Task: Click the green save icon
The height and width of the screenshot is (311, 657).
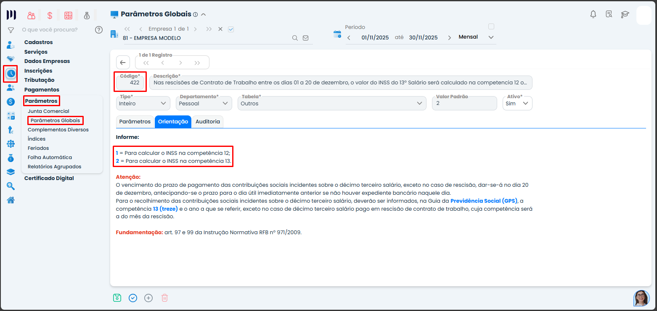Action: [117, 298]
